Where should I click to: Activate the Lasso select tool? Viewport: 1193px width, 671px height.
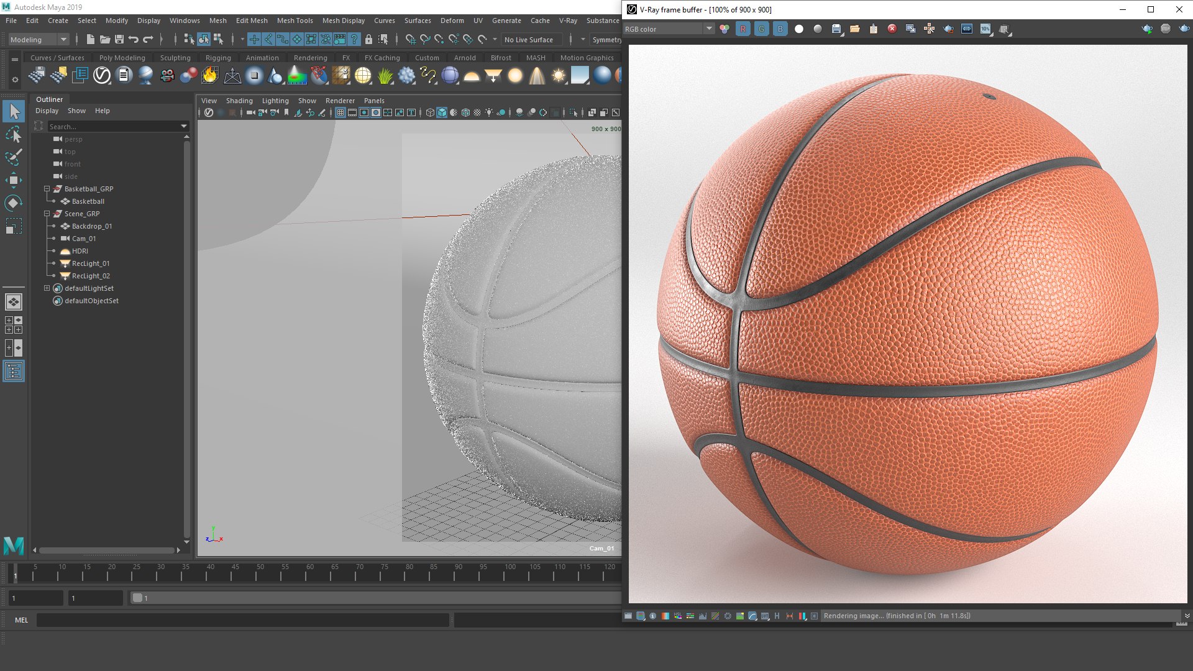pos(14,135)
